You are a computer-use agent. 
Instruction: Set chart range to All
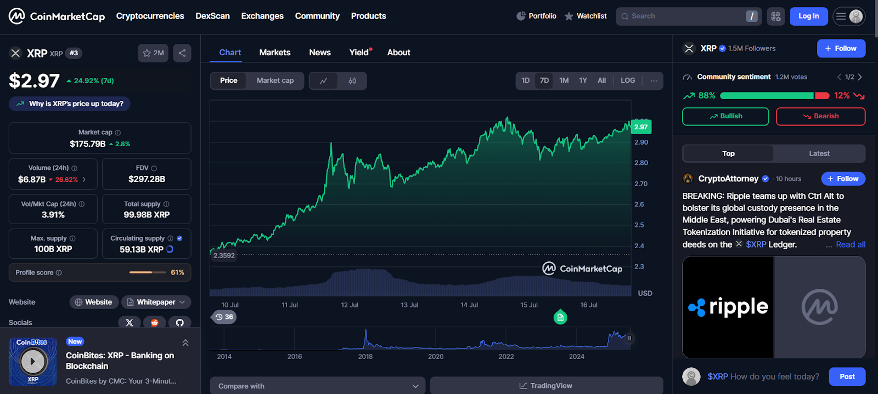(602, 81)
